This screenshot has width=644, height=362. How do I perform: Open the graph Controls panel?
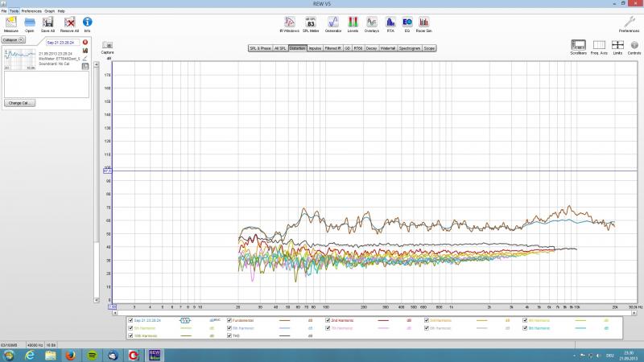pos(634,46)
